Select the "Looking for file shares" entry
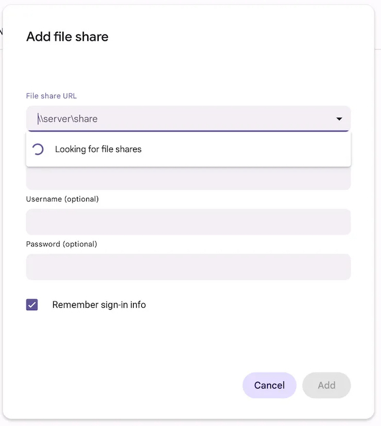 click(x=98, y=149)
